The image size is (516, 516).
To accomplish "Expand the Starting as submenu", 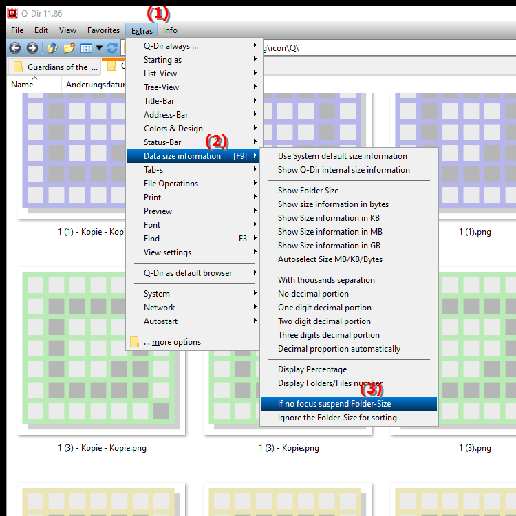I will 193,60.
